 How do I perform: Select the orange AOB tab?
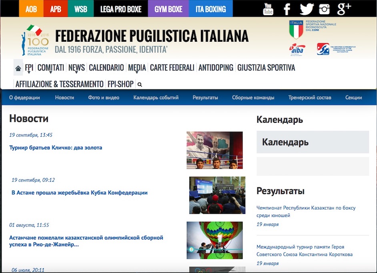point(31,9)
